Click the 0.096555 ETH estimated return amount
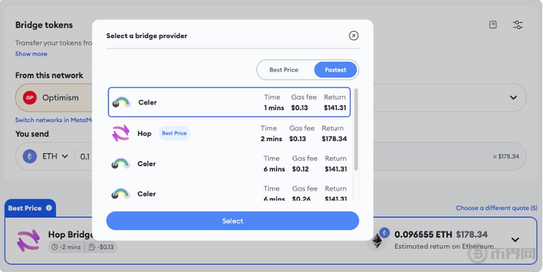Viewport: 543px width, 272px height. [423, 235]
